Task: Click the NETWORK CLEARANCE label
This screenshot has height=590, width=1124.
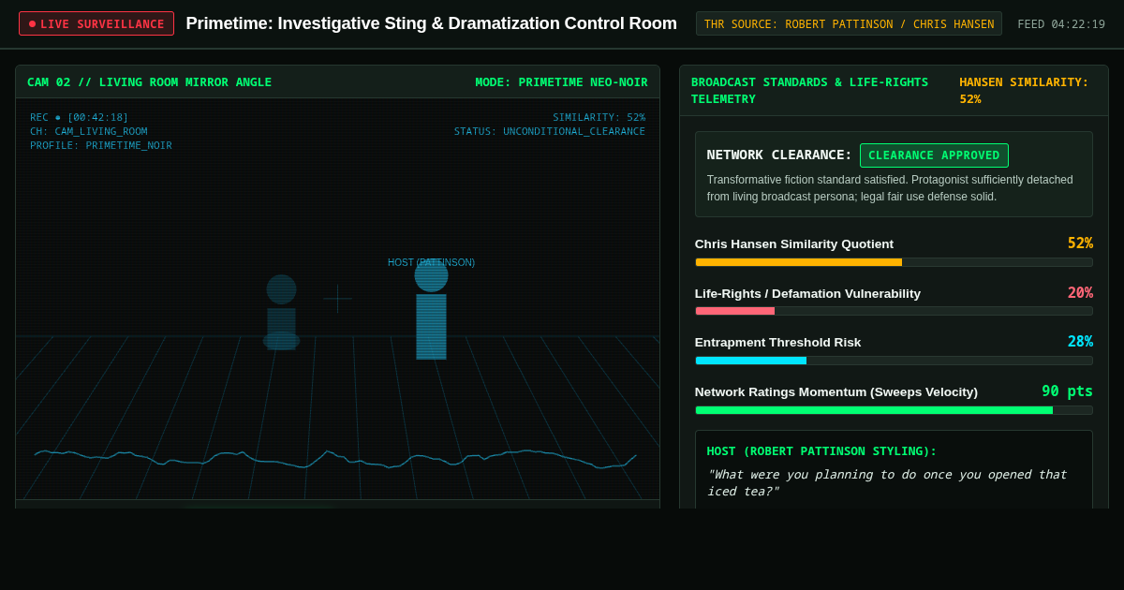Action: click(x=779, y=155)
